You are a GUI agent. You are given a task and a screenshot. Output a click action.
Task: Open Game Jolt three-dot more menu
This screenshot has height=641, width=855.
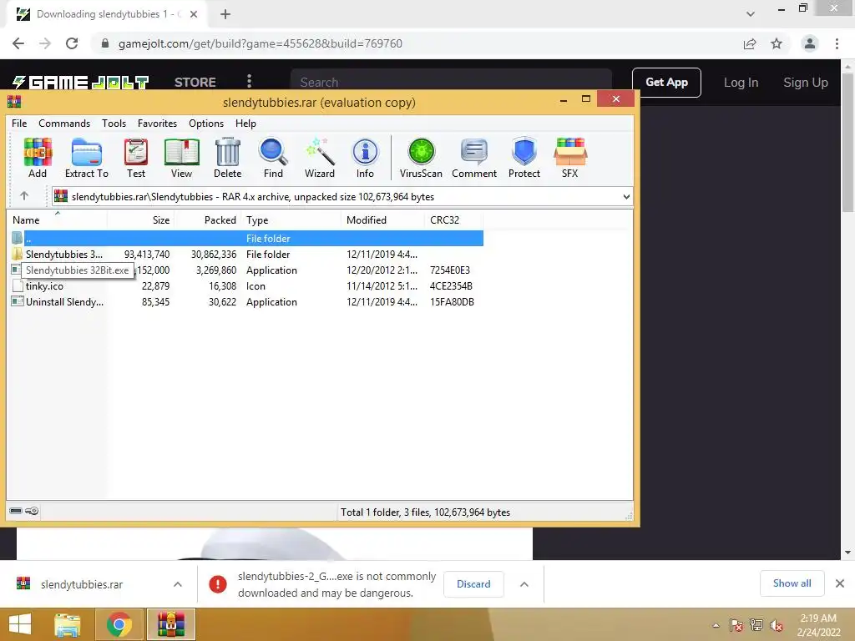[249, 81]
